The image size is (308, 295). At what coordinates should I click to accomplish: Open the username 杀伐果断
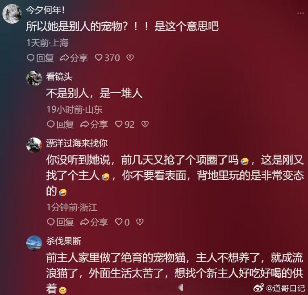click(64, 241)
